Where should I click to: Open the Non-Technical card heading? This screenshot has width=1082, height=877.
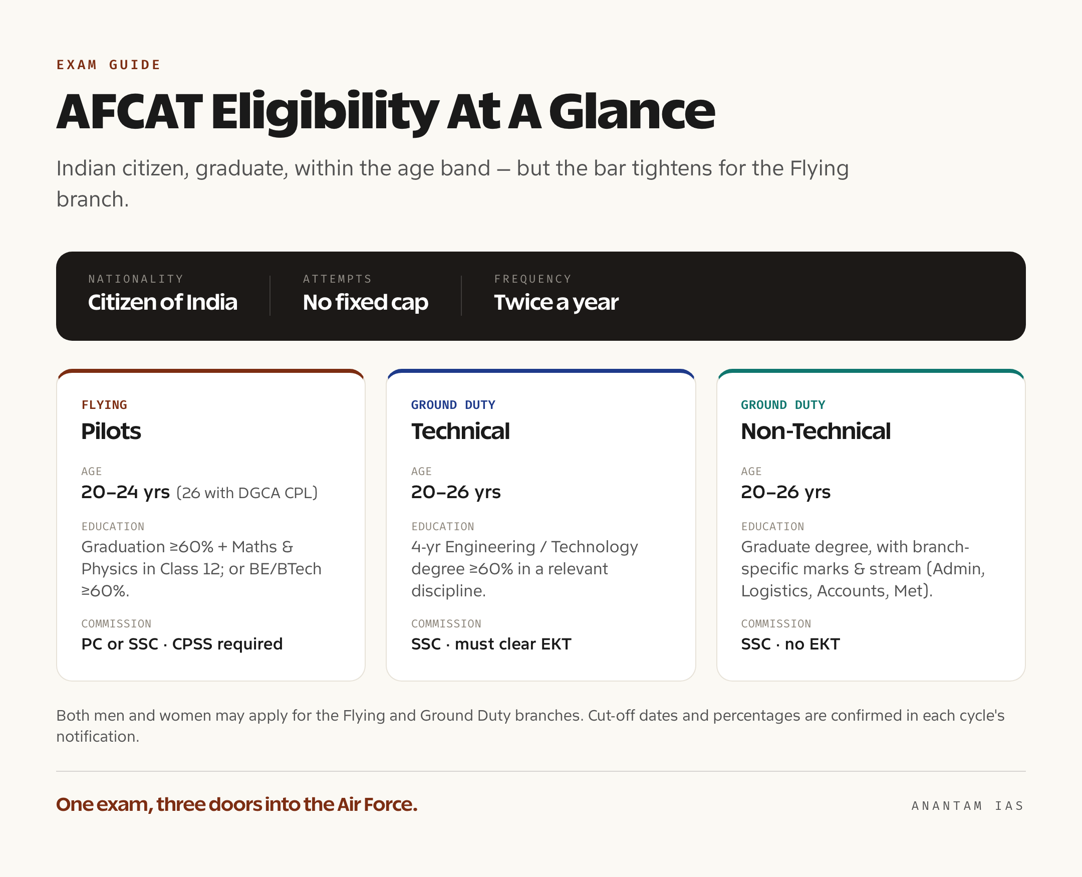tap(816, 431)
